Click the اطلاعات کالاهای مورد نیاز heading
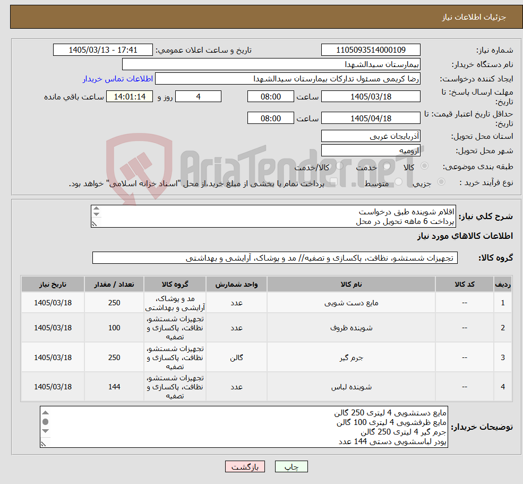The image size is (523, 484). tap(465, 236)
